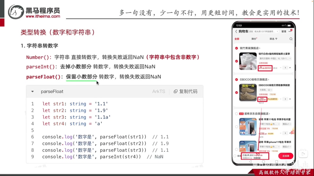Switch to the 降价 tab
314x176 pixels.
(254, 39)
